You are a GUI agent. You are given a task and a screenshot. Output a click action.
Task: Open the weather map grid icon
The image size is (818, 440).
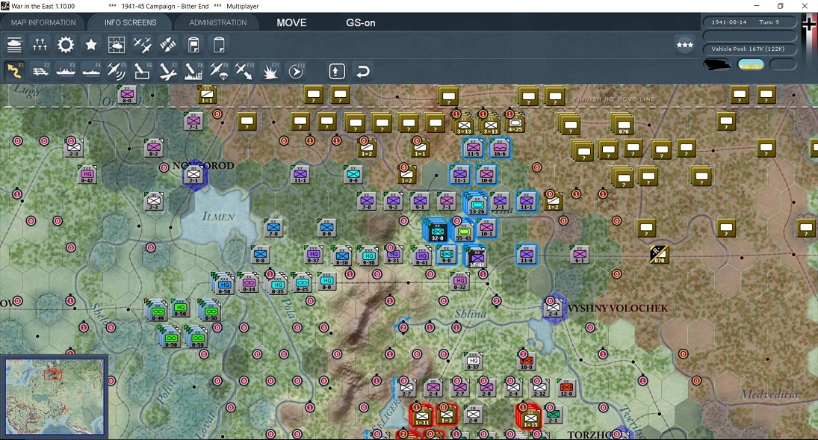tap(117, 46)
